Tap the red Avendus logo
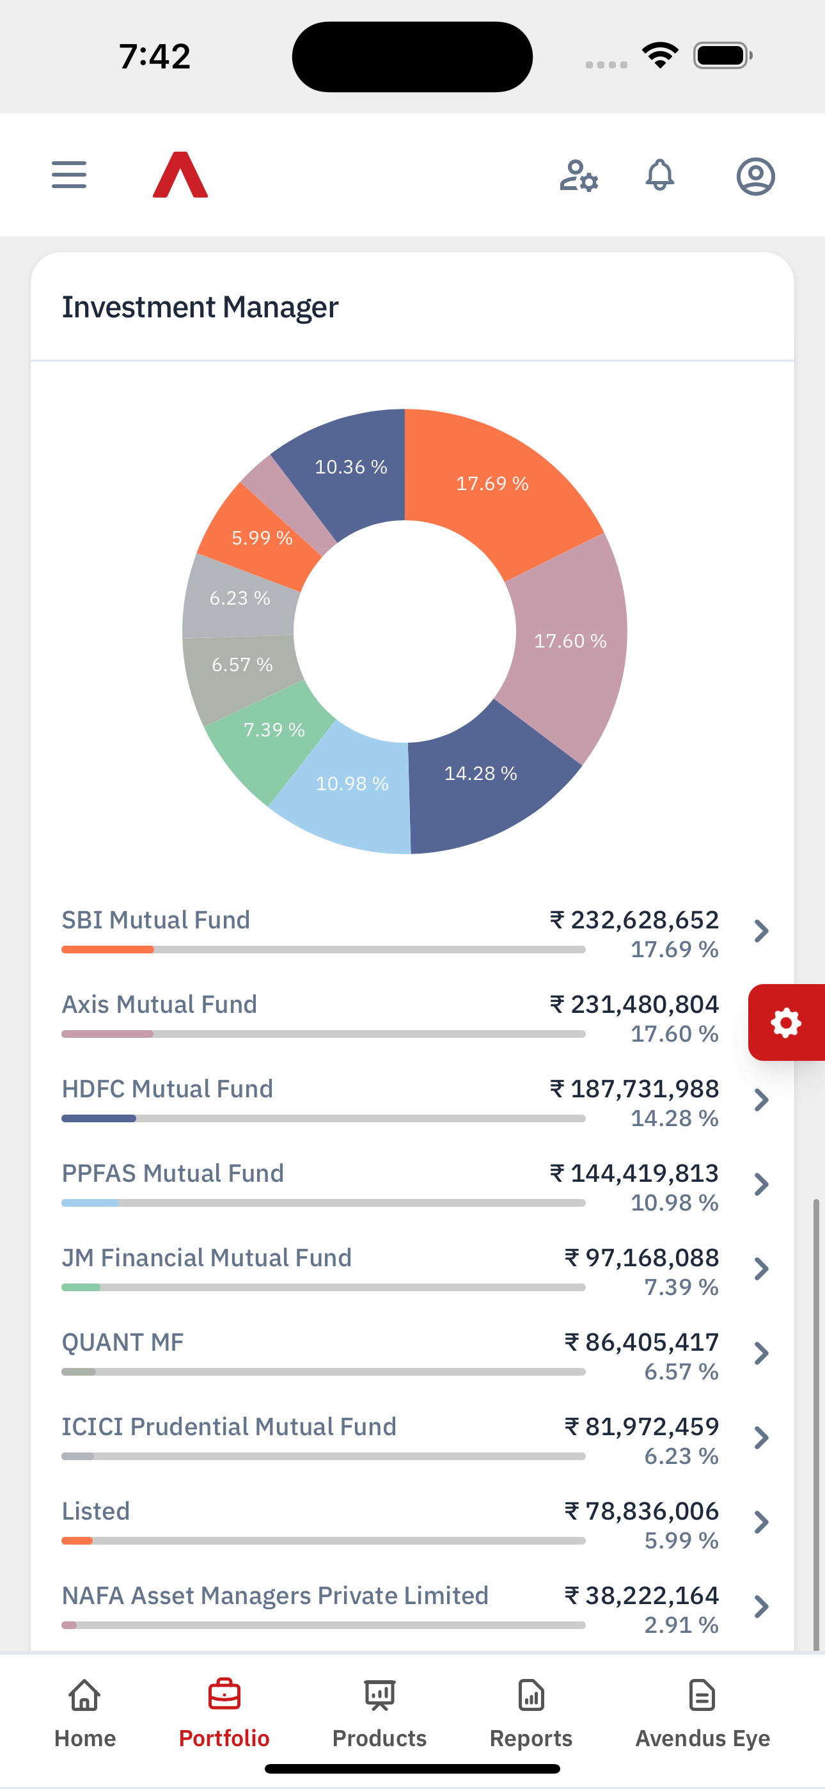This screenshot has width=825, height=1789. coord(180,175)
